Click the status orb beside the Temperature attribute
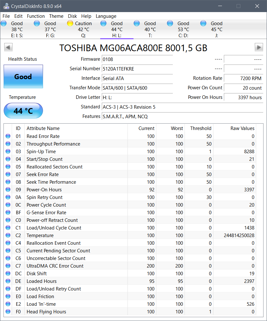267x321 pixels. 8,236
